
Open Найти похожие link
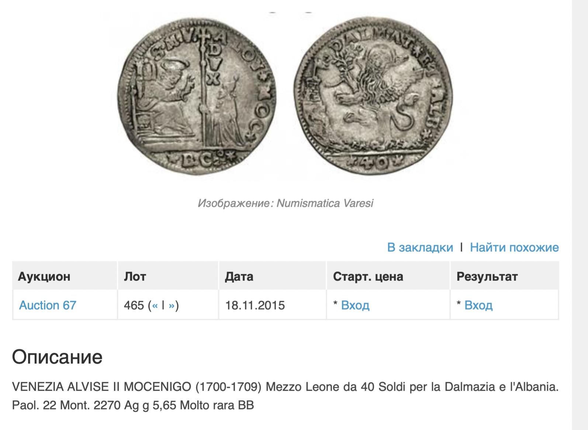point(514,247)
